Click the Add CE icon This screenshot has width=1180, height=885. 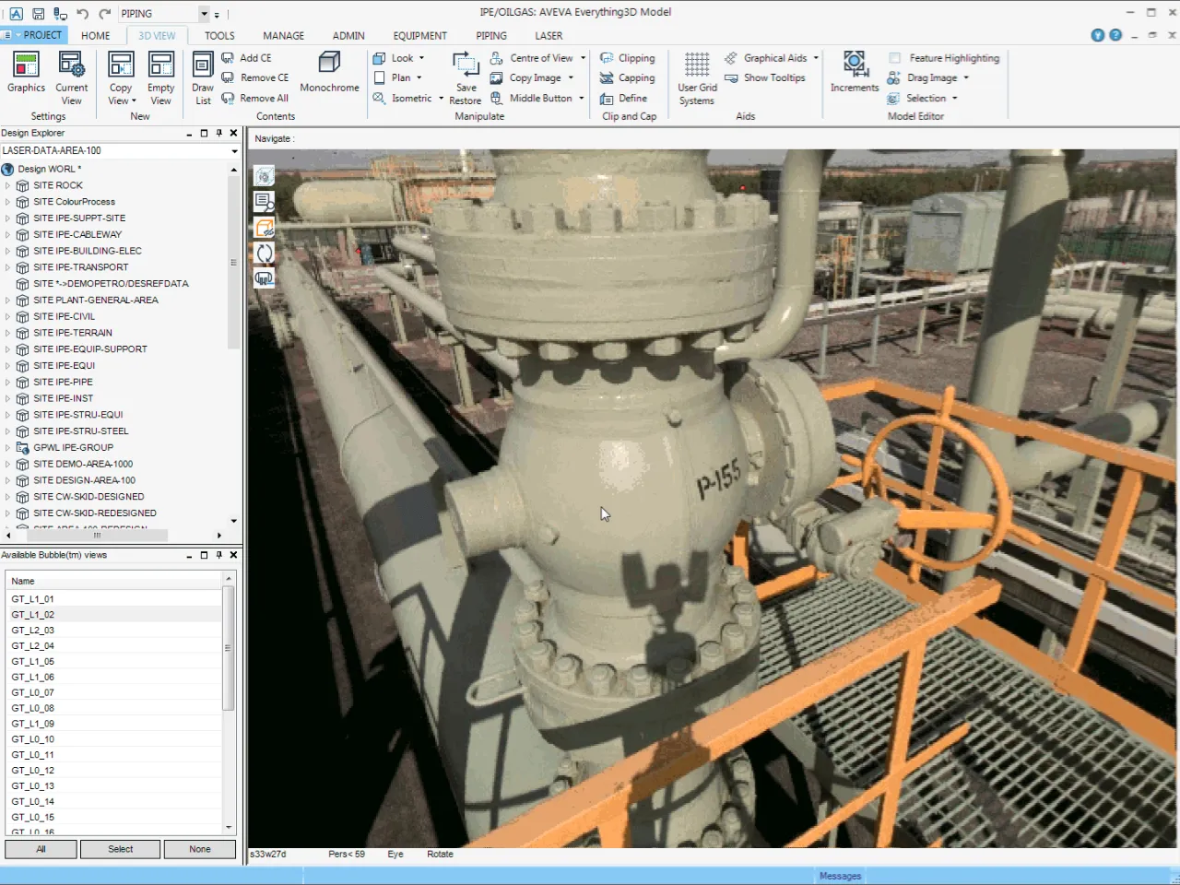[228, 58]
